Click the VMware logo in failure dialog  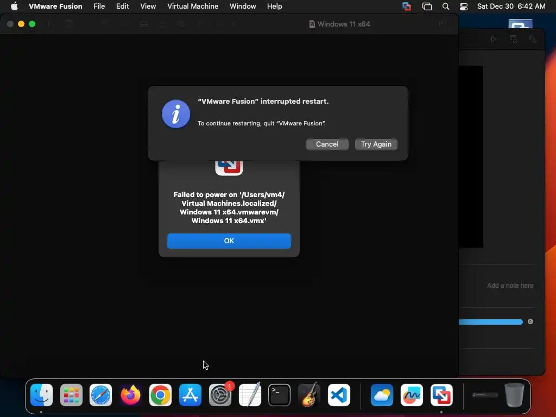tap(229, 168)
